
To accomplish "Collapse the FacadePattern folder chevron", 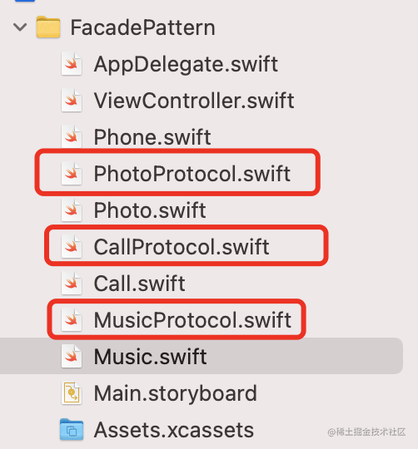I will click(20, 27).
